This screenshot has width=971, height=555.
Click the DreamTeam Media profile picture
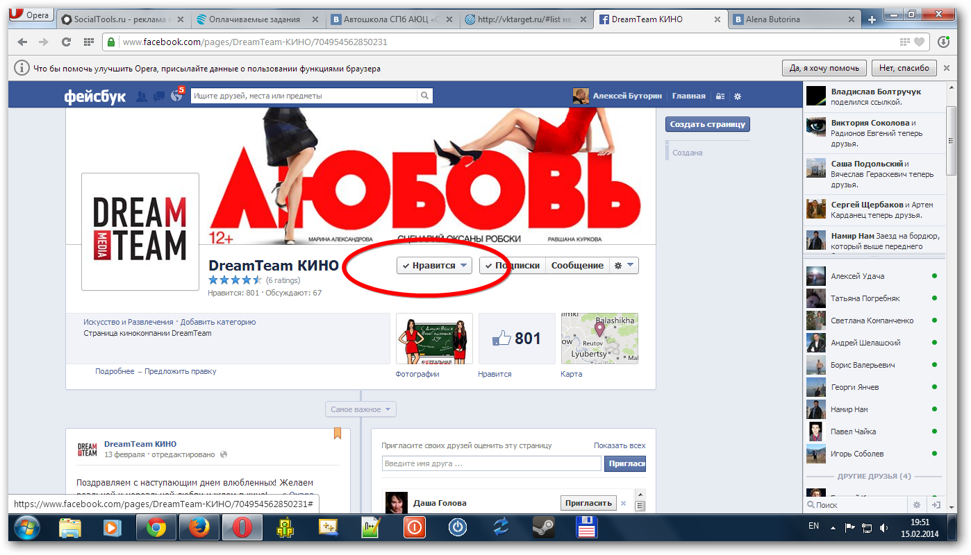(x=140, y=232)
